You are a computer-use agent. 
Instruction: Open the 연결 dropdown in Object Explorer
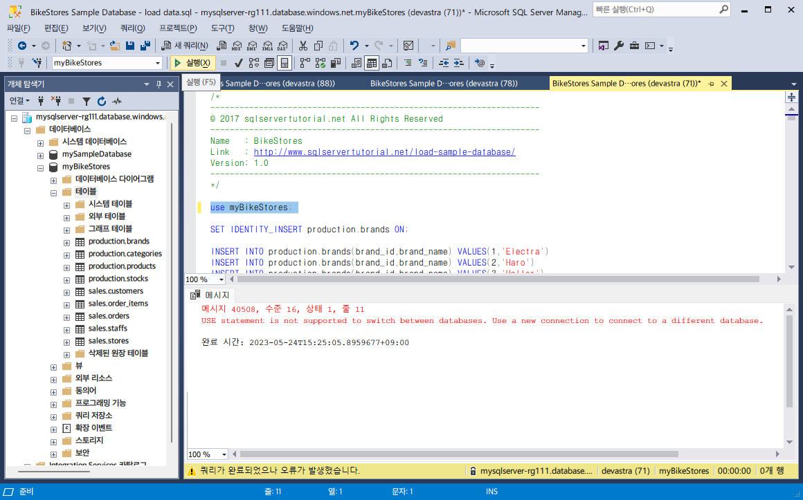pos(20,102)
